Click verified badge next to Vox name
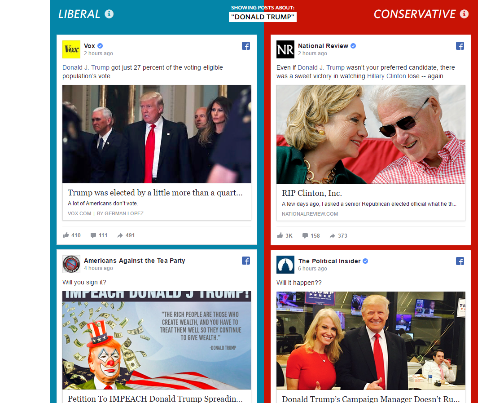 tap(100, 46)
